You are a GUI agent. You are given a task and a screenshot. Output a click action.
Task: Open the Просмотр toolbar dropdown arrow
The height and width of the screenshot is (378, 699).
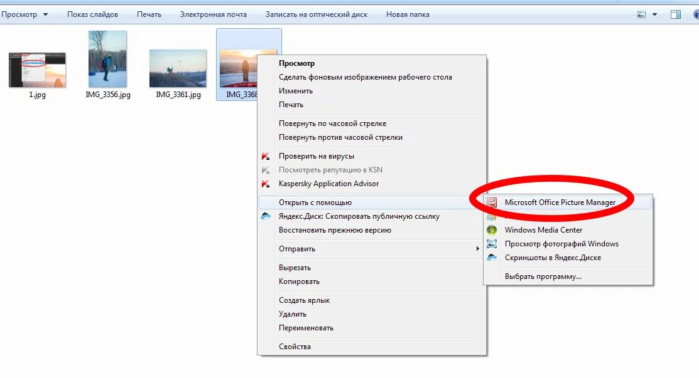coord(45,14)
